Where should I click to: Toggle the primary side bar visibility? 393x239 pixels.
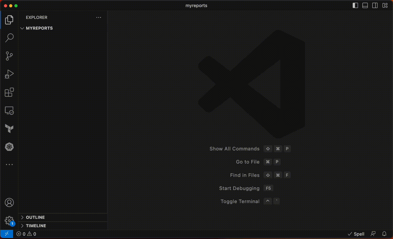[355, 6]
